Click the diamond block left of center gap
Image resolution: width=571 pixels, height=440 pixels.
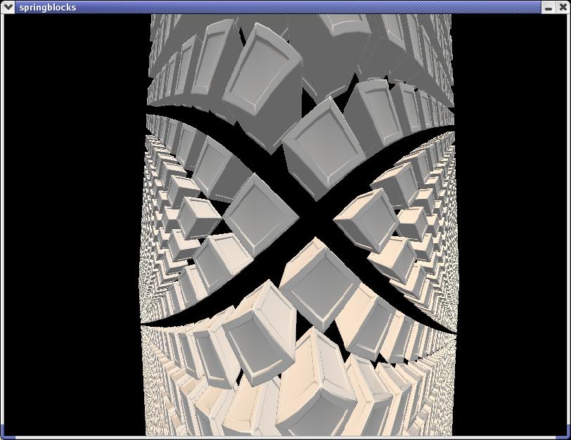(259, 212)
